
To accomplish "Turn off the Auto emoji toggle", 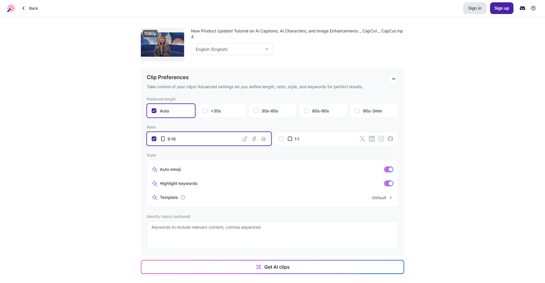I will 388,169.
